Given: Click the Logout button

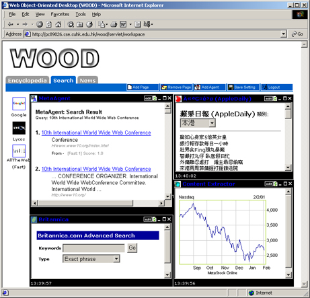Looking at the screenshot, I should pos(276,87).
